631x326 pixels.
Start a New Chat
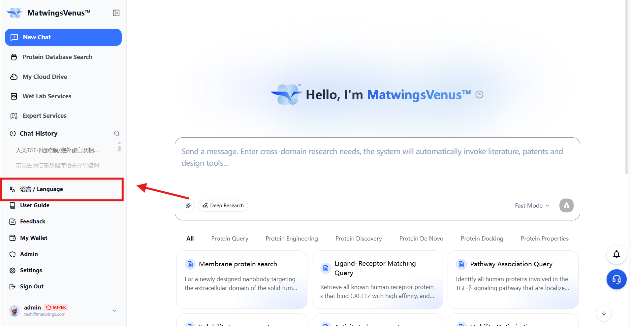pyautogui.click(x=63, y=37)
